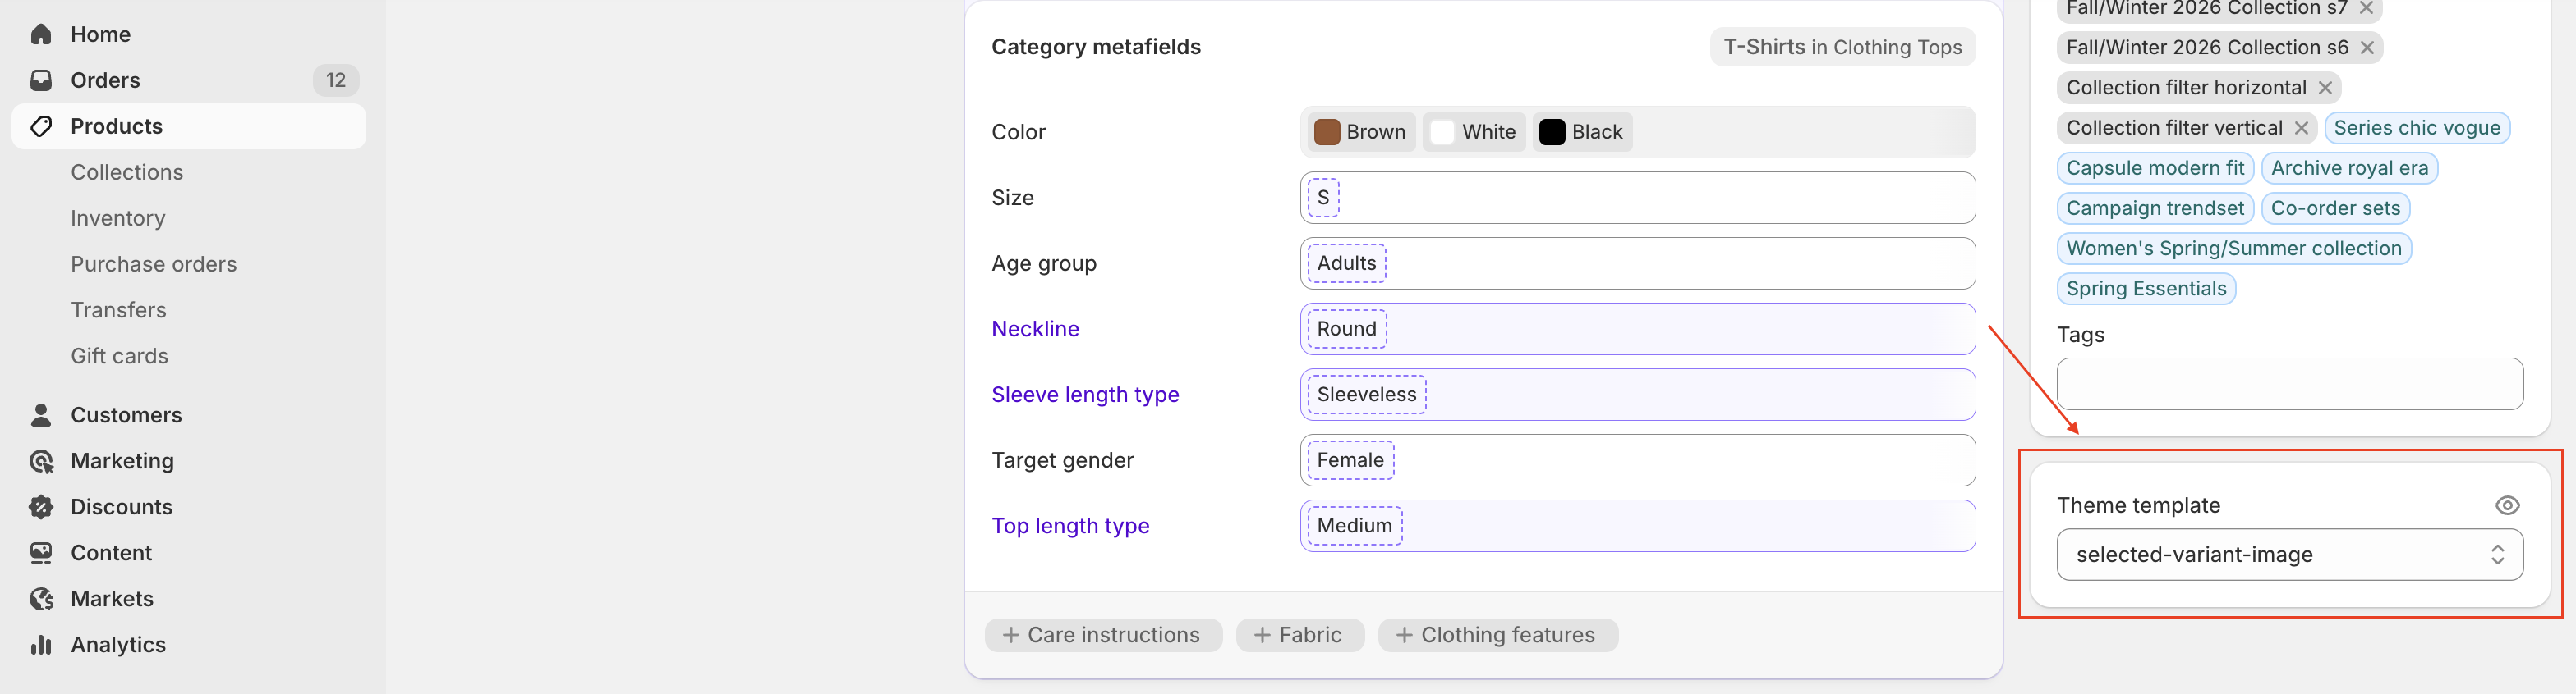Click the Discounts badge icon
The image size is (2576, 694).
(x=41, y=506)
